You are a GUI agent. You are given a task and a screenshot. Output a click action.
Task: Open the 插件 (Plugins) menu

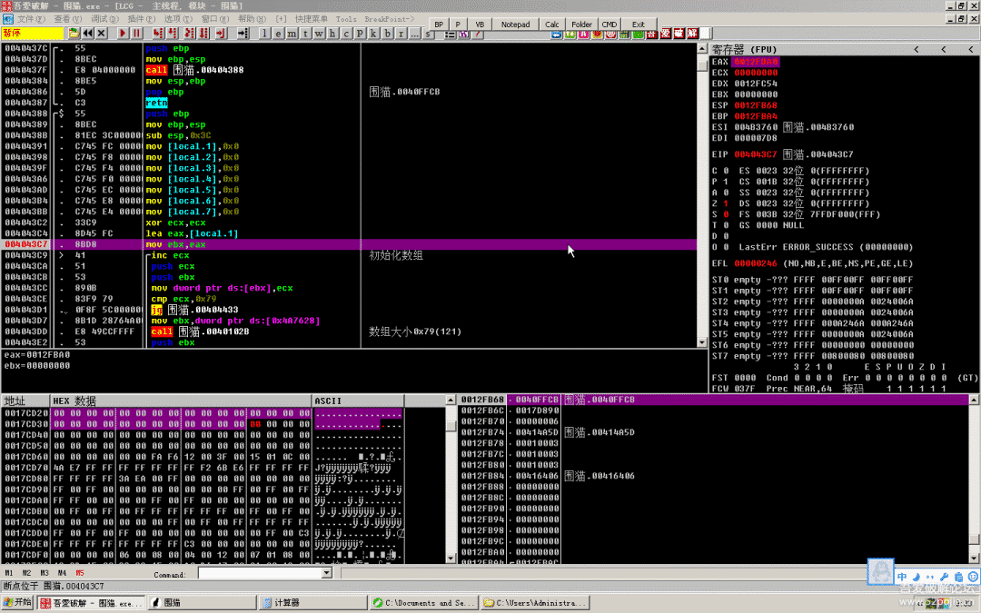click(140, 18)
